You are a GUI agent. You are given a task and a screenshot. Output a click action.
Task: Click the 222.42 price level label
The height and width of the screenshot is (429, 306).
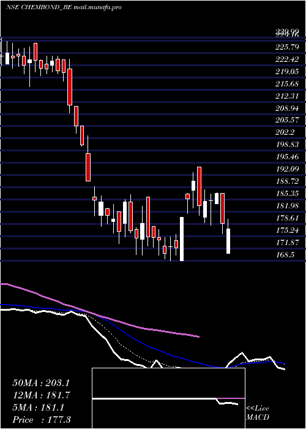click(x=287, y=59)
